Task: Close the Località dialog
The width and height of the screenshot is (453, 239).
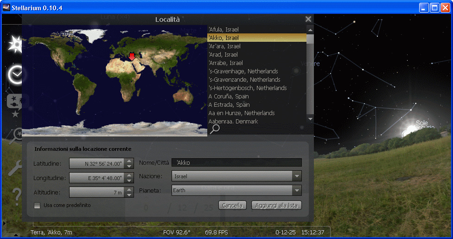Action: [308, 19]
